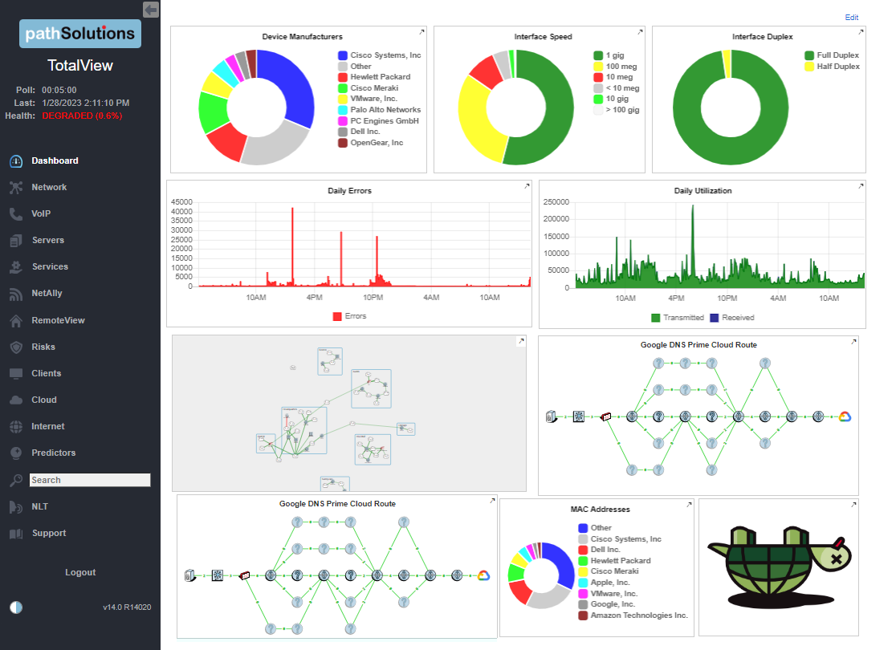Click the Cisco Systems blue legend swatch
Viewport: 896px width, 650px height.
tap(343, 55)
